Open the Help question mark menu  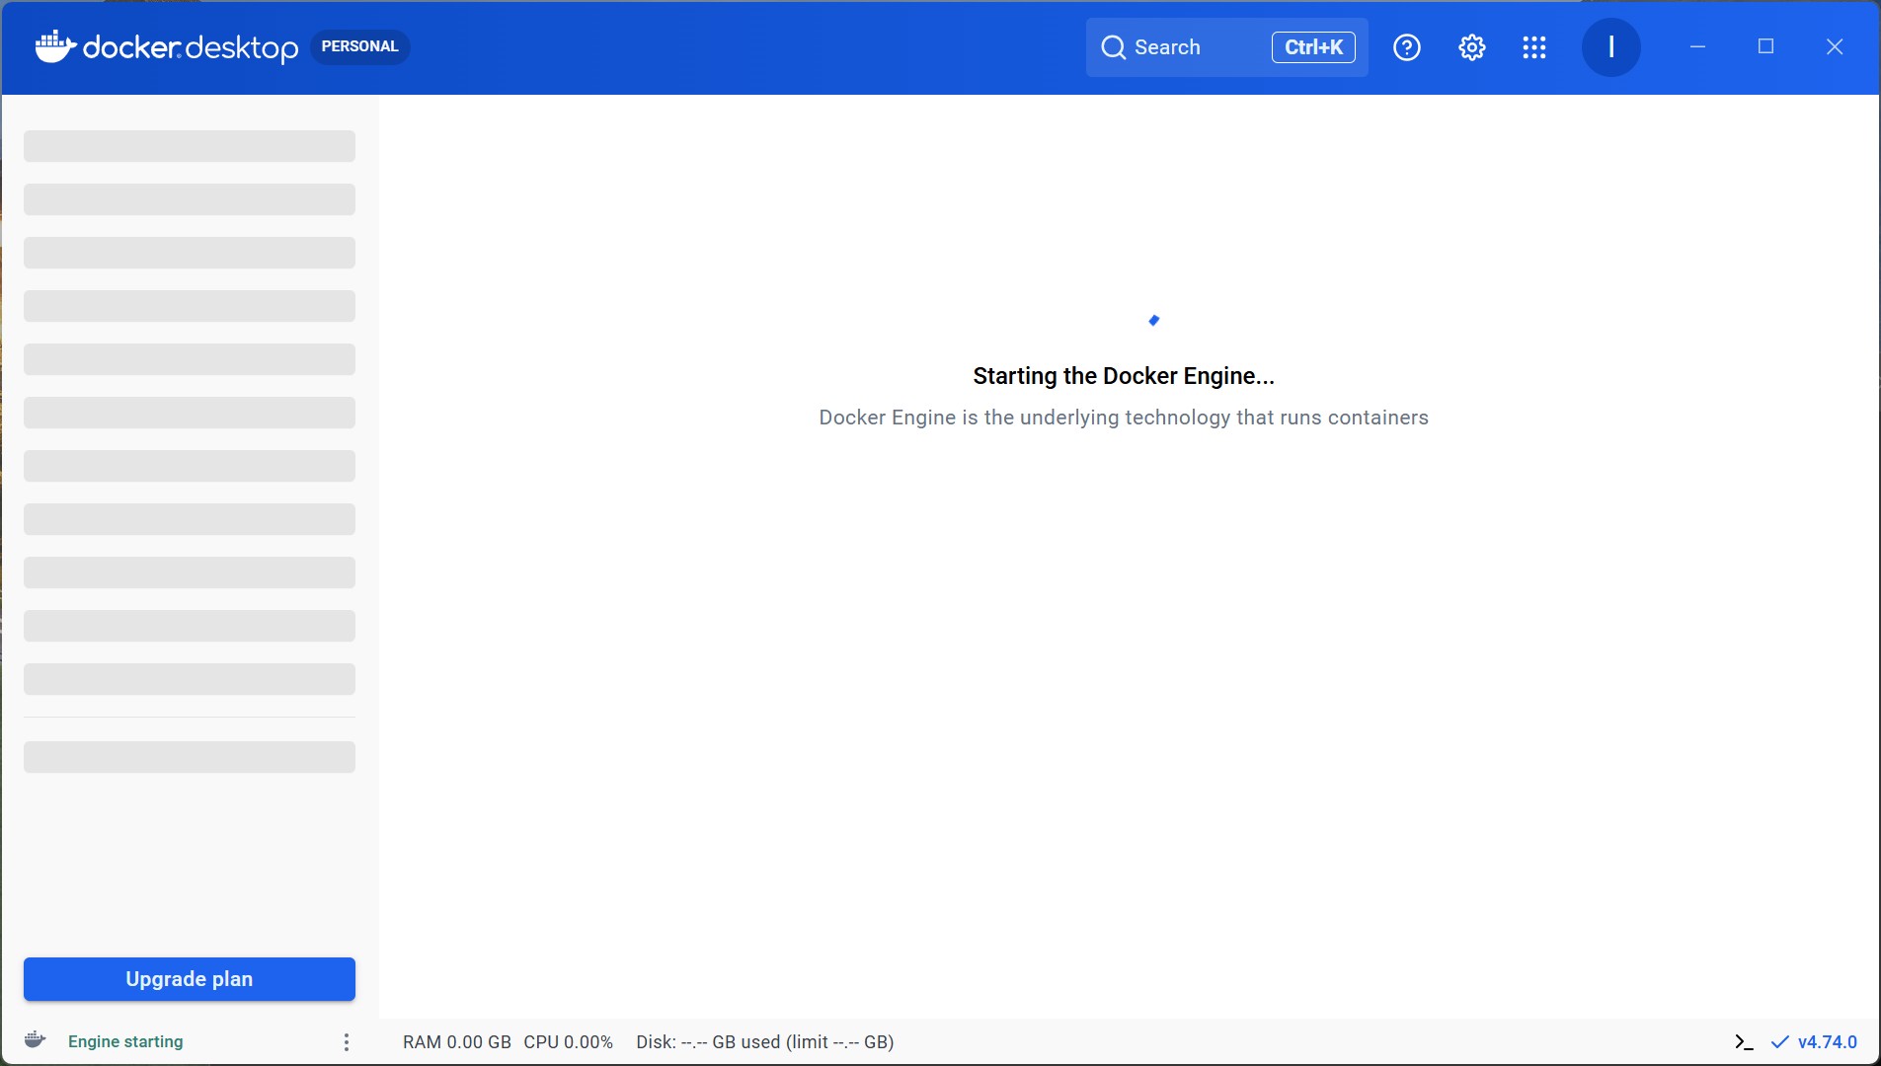[x=1406, y=47]
